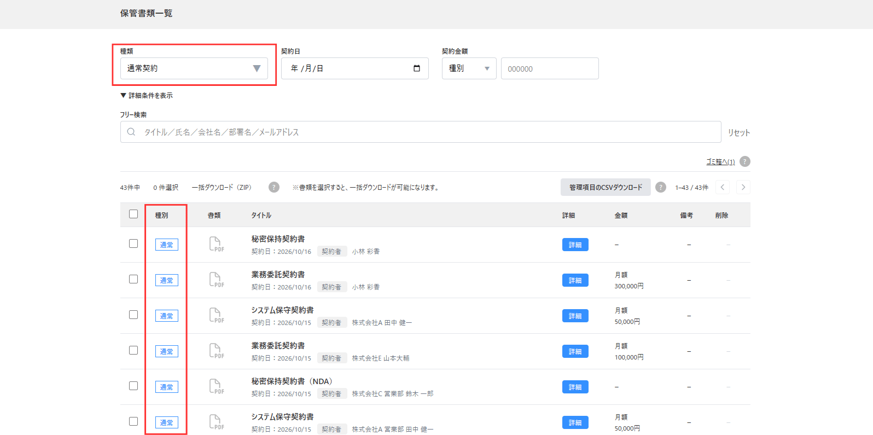Click 管理項目のCSVダウンロード button
873x435 pixels.
(606, 187)
